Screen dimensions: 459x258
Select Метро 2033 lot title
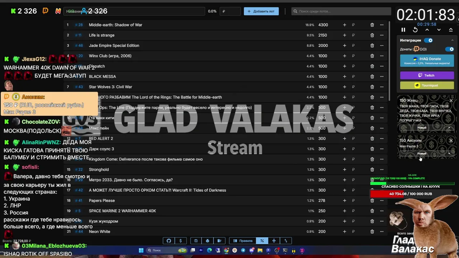click(x=131, y=180)
